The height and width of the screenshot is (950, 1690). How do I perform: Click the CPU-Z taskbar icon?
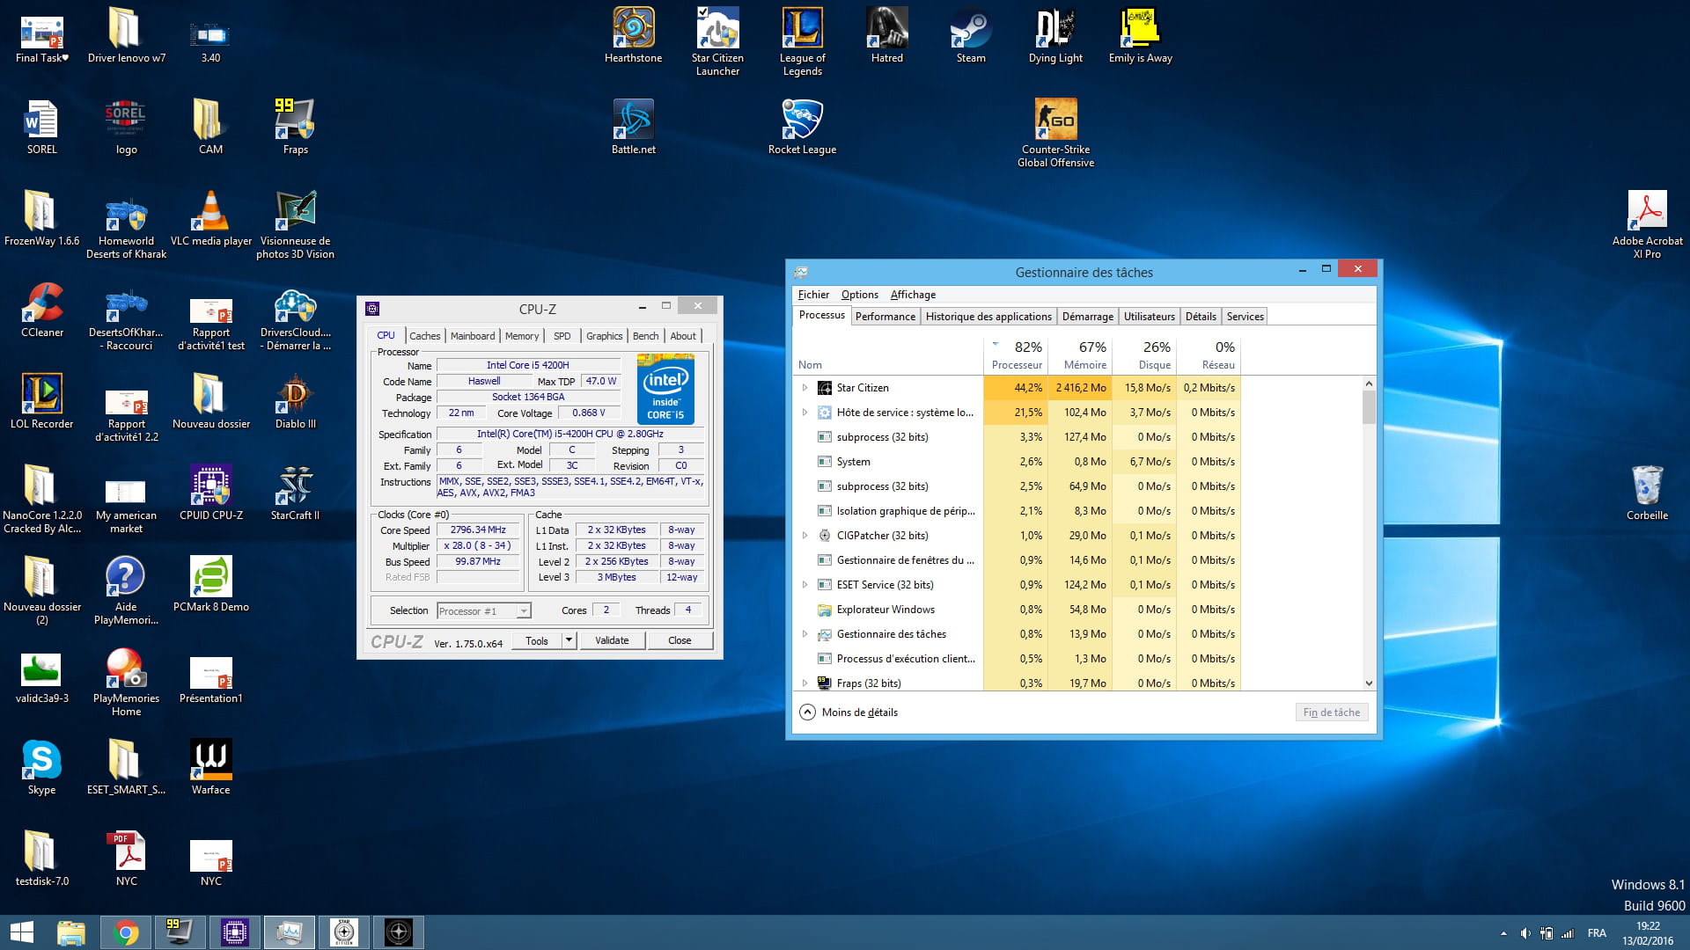tap(234, 932)
